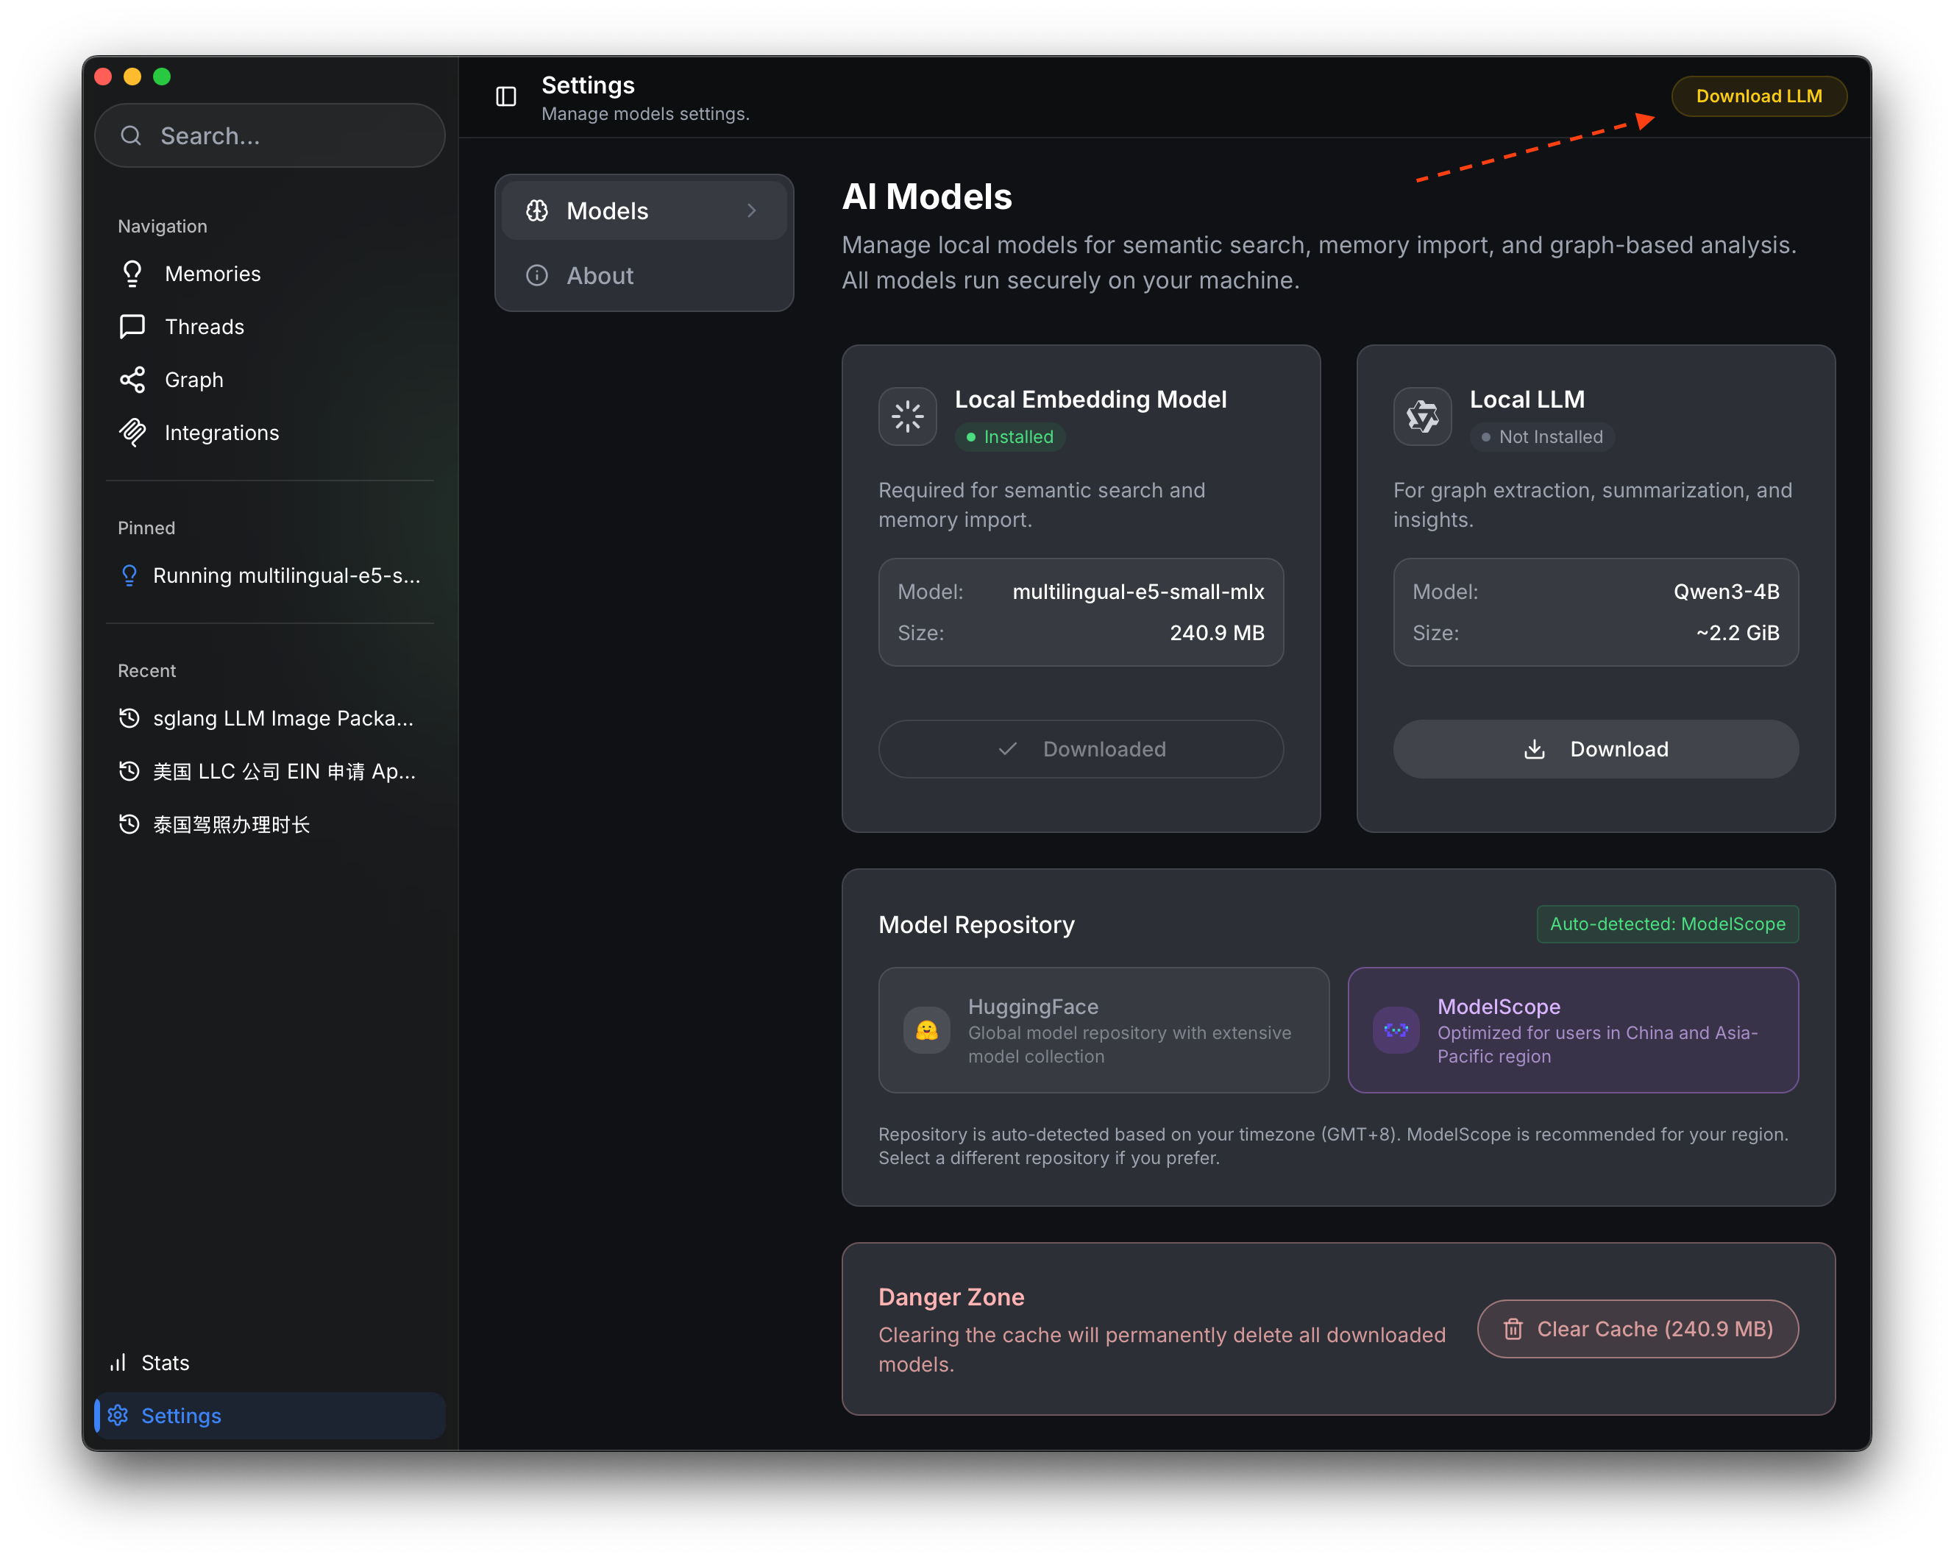The height and width of the screenshot is (1560, 1954).
Task: Focus the Search... input field
Action: pos(269,136)
